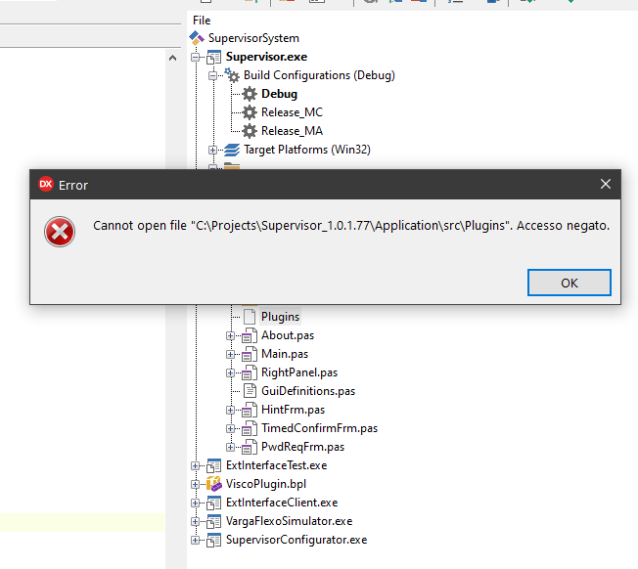Click the Main.pas form unit icon

pos(250,355)
